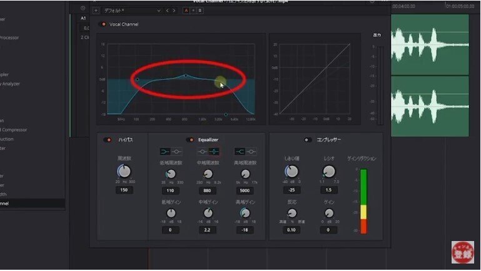Choose high shelf filter shape for high band
This screenshot has width=481, height=271.
[x=240, y=152]
